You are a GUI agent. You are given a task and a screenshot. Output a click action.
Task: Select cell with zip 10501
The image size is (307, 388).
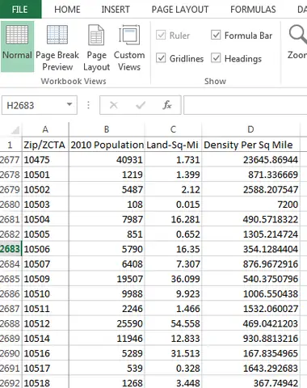click(45, 175)
